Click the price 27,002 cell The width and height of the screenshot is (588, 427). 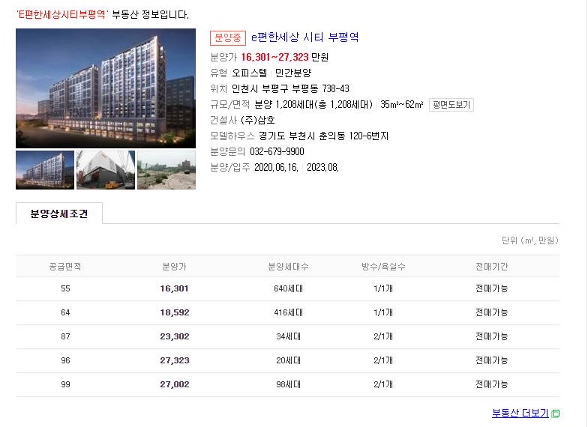tap(174, 384)
